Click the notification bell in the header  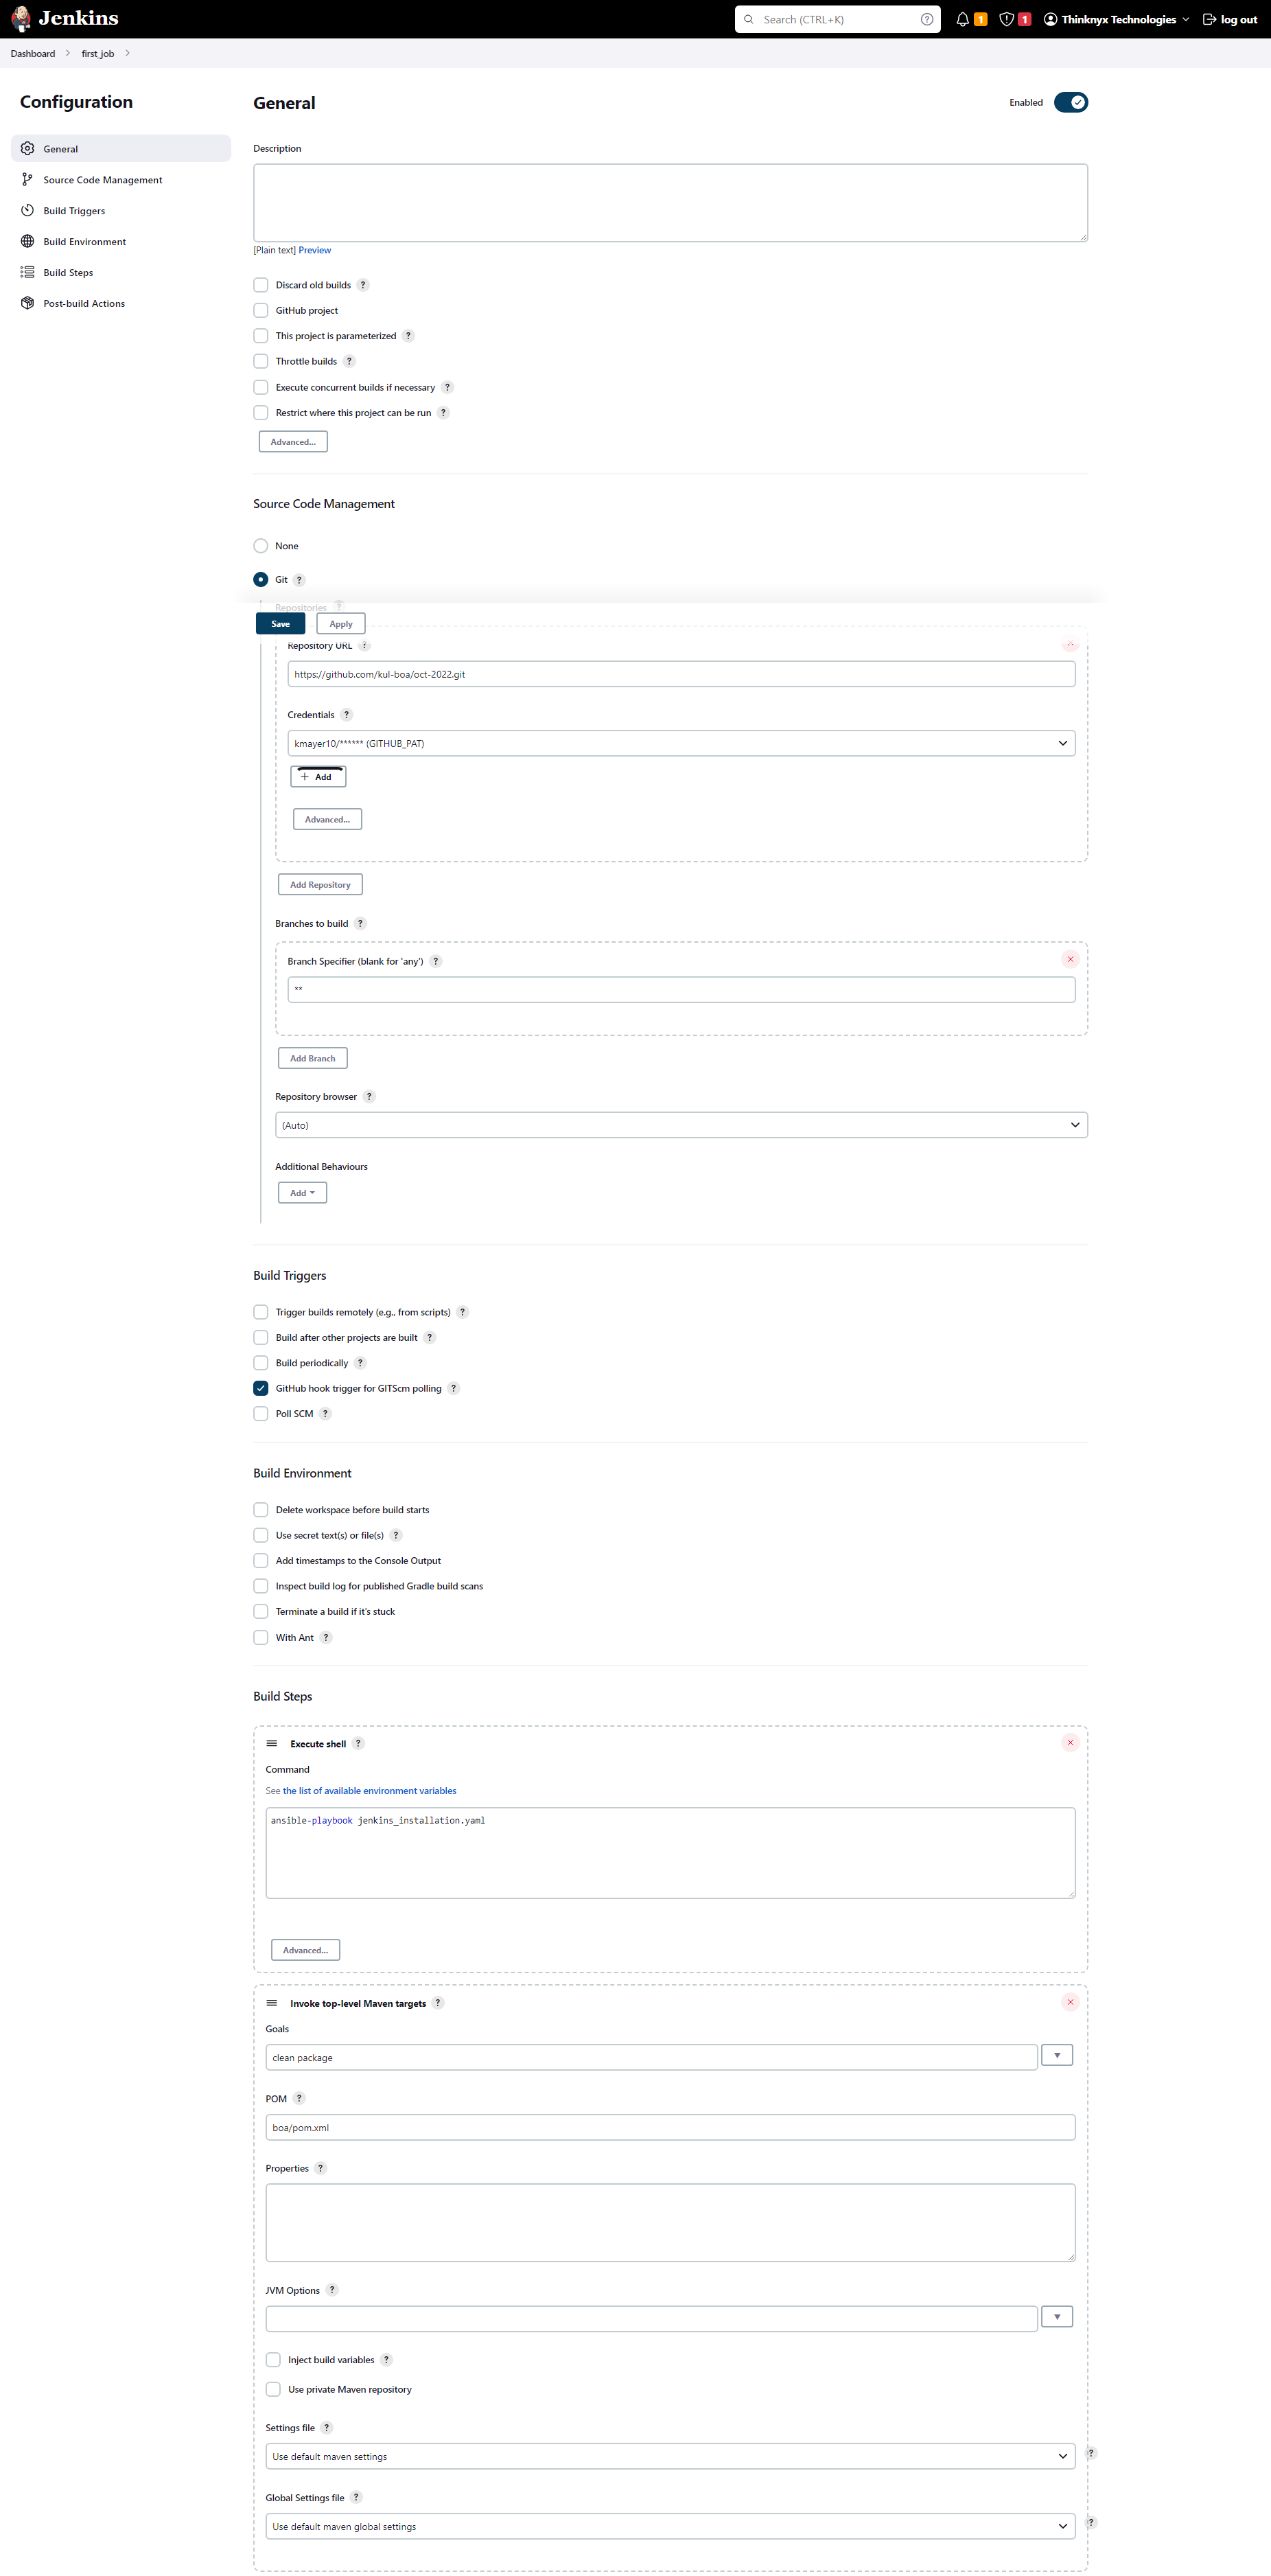[x=960, y=18]
